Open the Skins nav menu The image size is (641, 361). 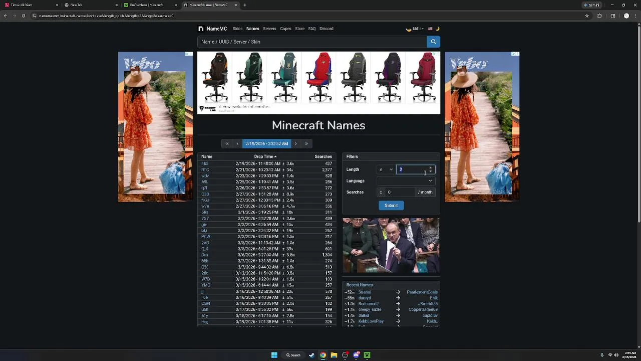[x=237, y=29]
